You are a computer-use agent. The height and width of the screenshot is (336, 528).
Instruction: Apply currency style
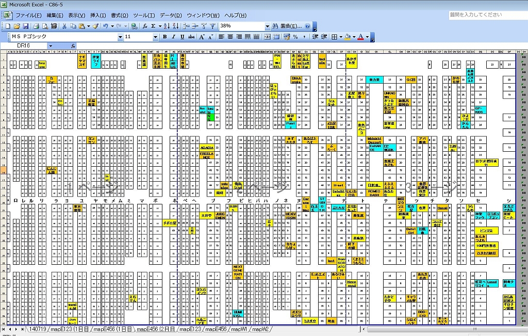287,37
